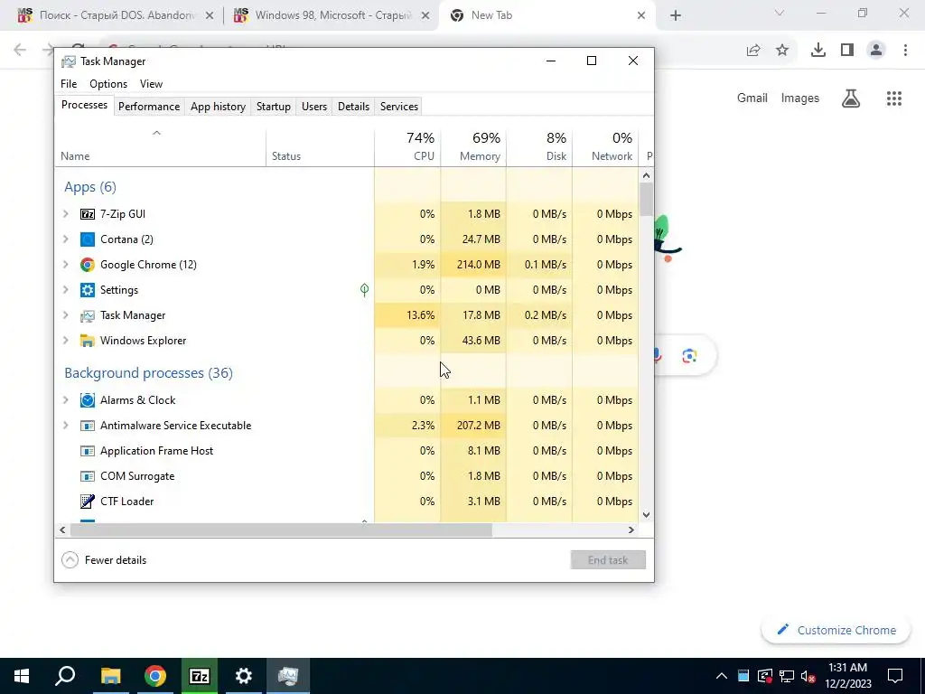Click the Settings gear process icon
The image size is (925, 694).
tap(88, 290)
